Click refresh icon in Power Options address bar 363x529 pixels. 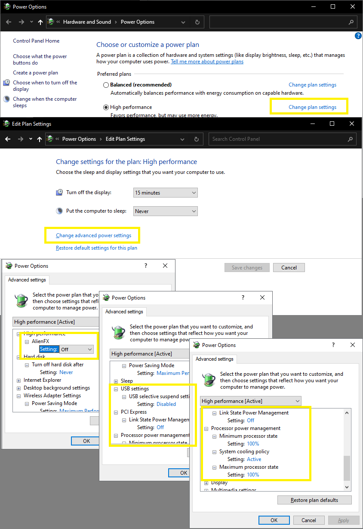tap(197, 22)
